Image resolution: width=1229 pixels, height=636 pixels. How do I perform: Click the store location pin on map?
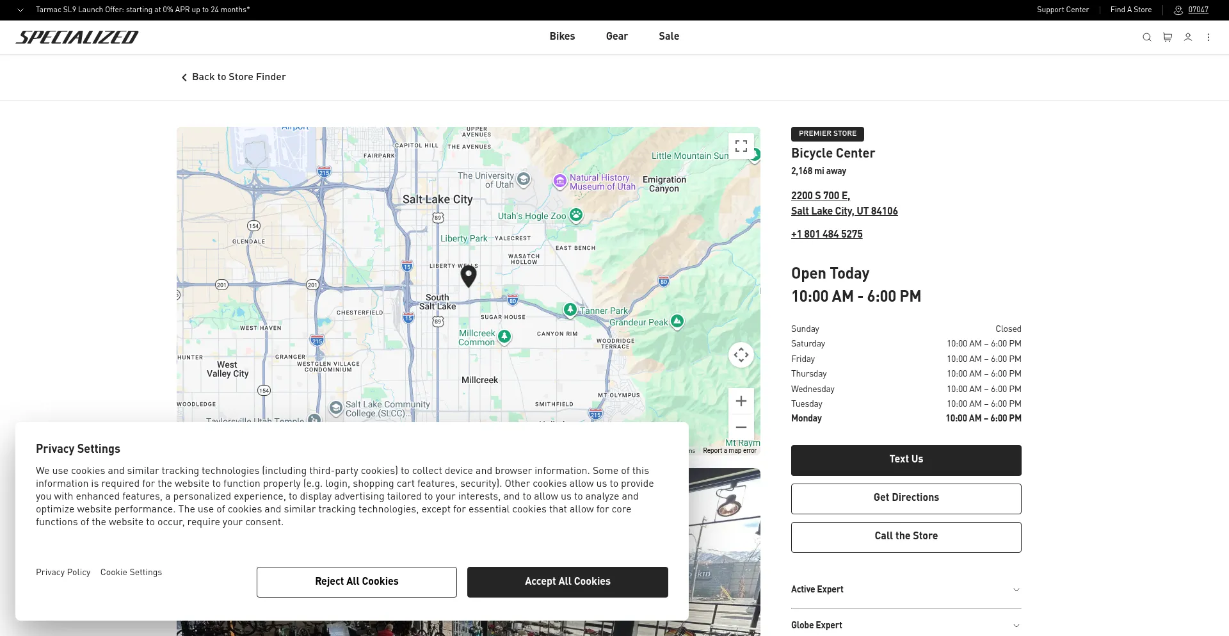469,275
